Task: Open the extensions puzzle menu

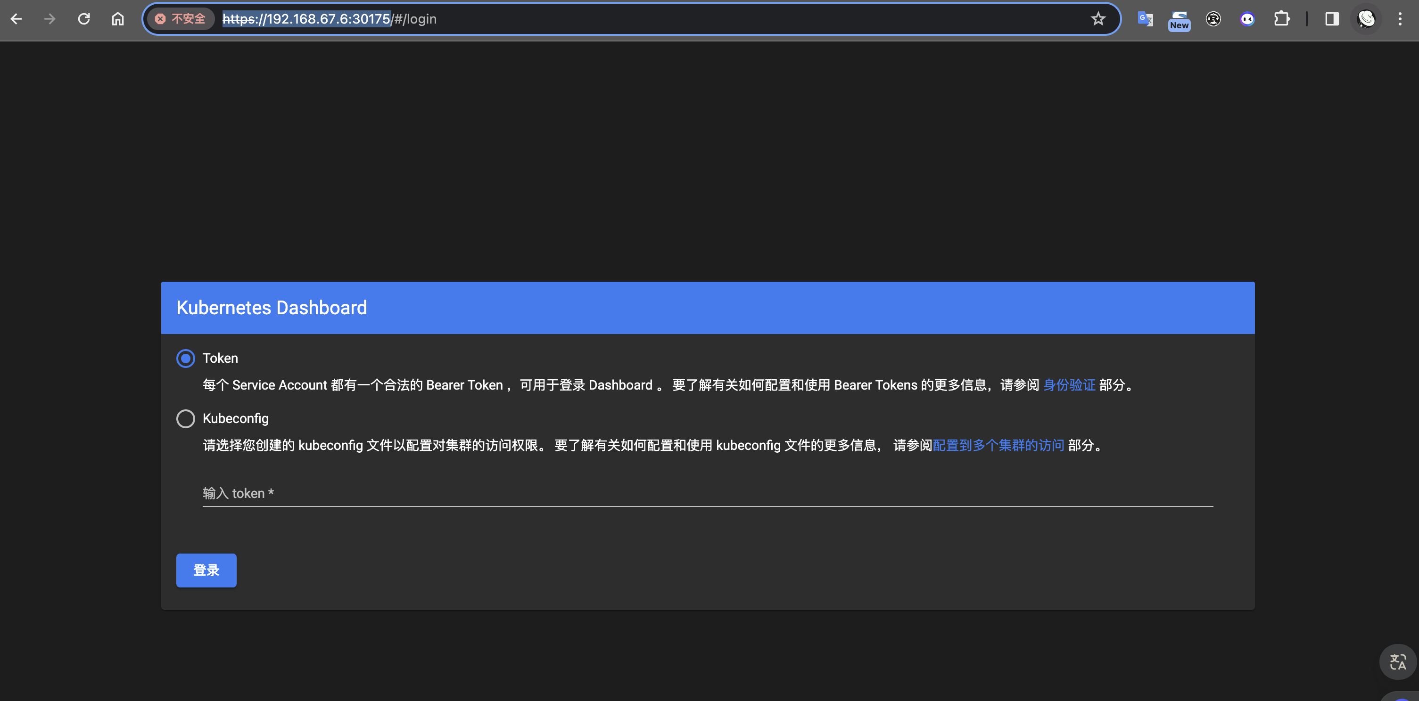Action: (1281, 19)
